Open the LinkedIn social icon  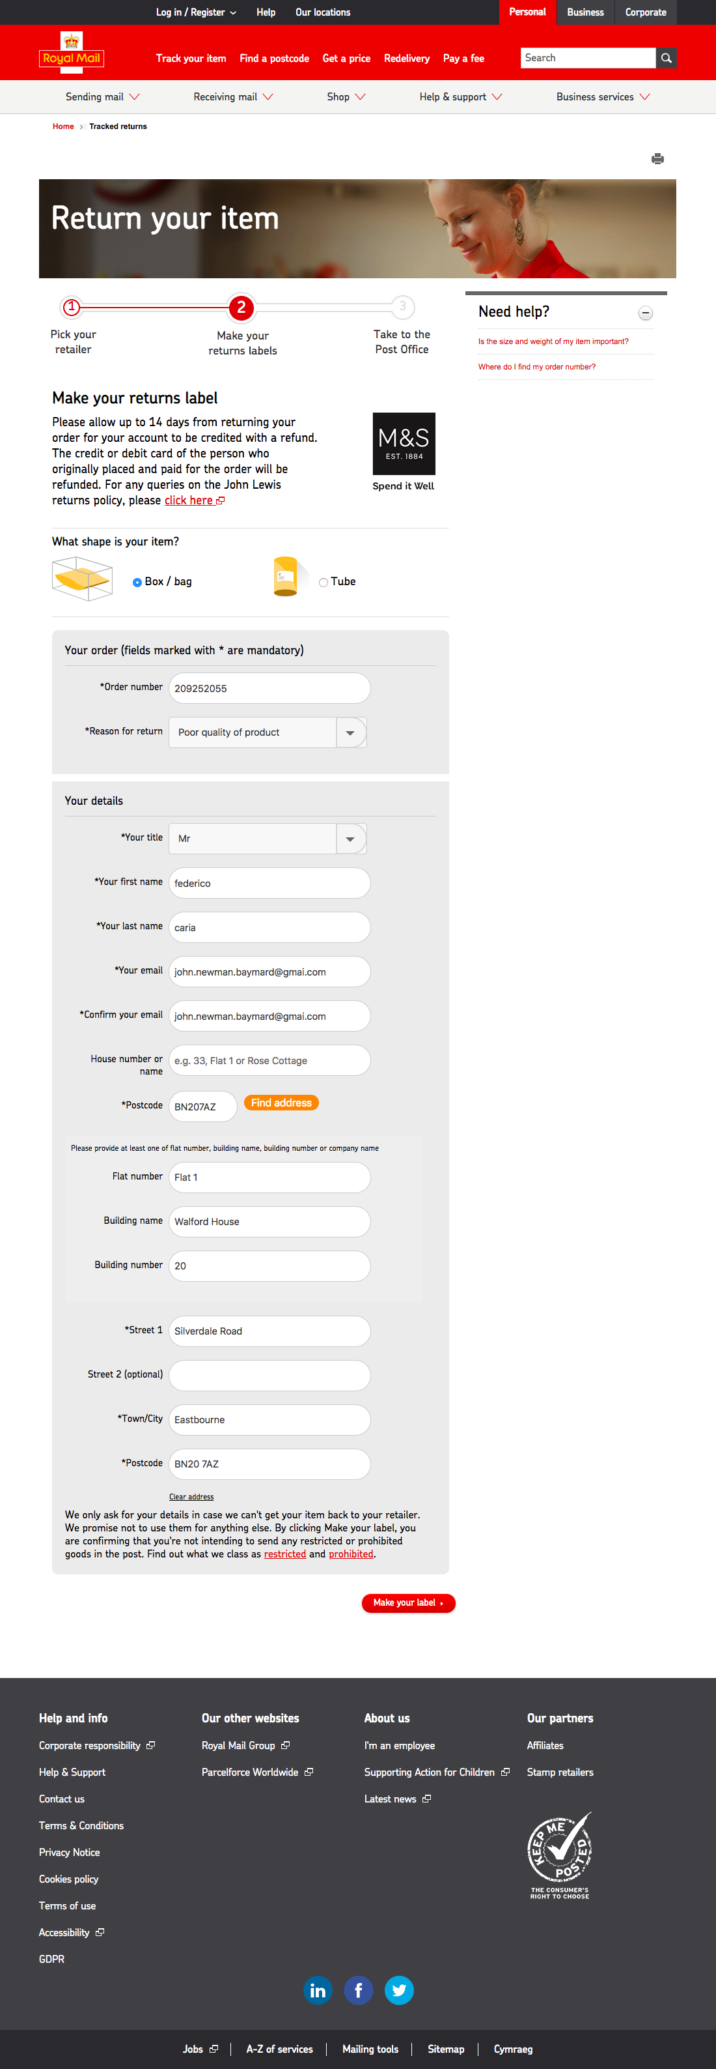[318, 1989]
